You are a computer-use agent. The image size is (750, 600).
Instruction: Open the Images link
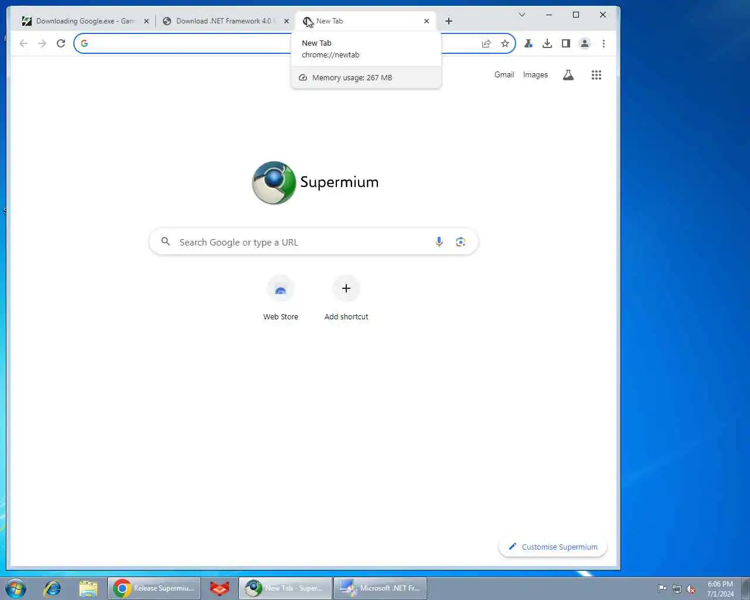(536, 75)
